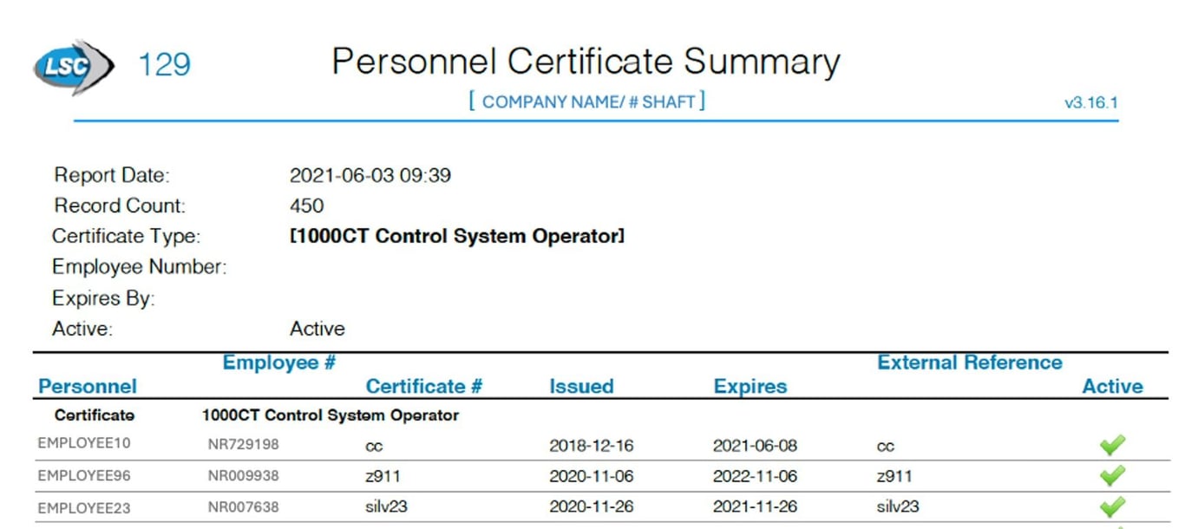Click the report number 129
Screen dimensions: 1185x529
pos(164,65)
